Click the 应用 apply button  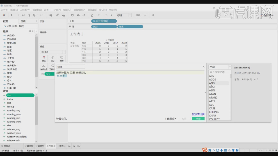tap(184, 119)
